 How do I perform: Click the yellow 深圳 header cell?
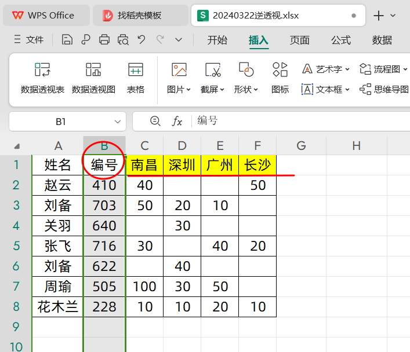pyautogui.click(x=182, y=165)
